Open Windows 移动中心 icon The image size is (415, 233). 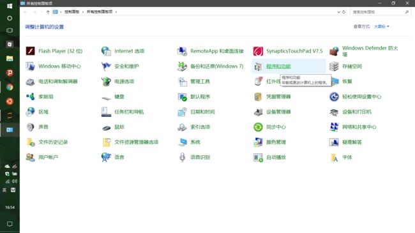point(30,66)
